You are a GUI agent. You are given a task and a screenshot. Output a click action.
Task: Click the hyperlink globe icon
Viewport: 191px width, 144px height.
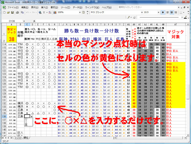[x=40, y=12]
